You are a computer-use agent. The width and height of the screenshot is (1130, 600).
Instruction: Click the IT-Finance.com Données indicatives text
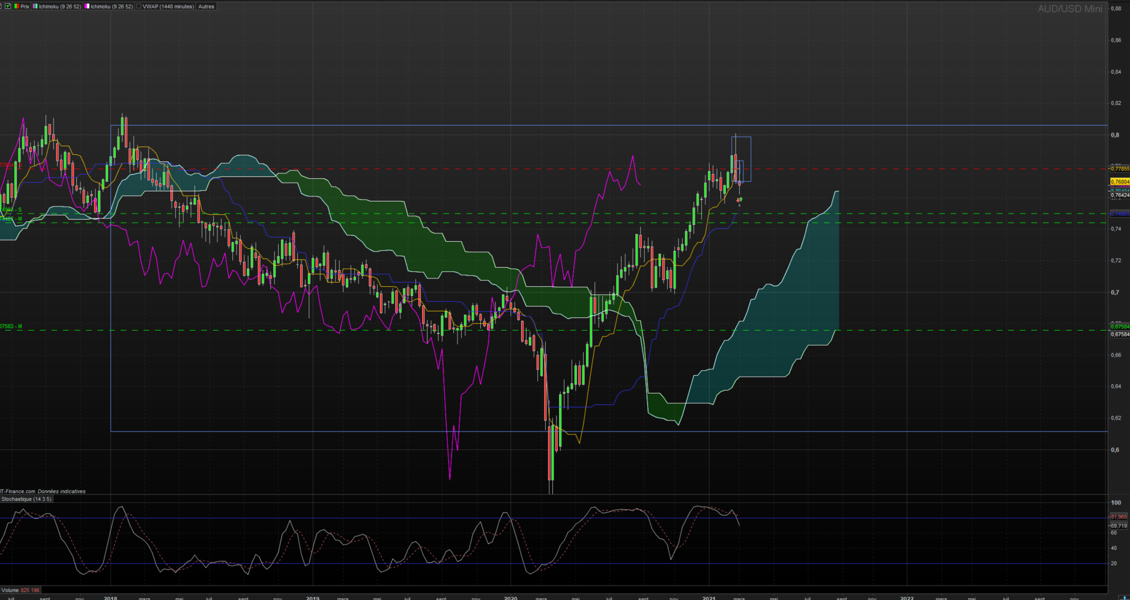click(x=43, y=491)
